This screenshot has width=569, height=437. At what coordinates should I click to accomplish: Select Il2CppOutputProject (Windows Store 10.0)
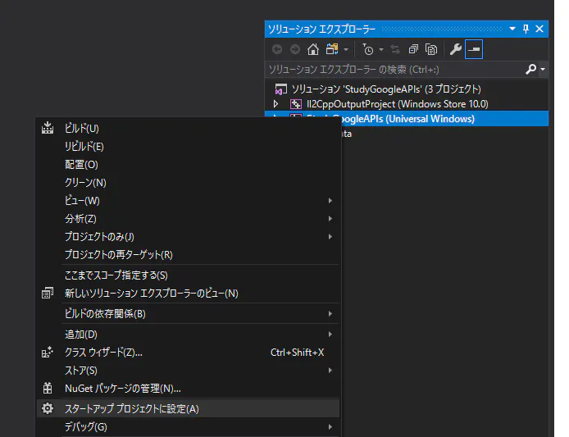pos(398,104)
